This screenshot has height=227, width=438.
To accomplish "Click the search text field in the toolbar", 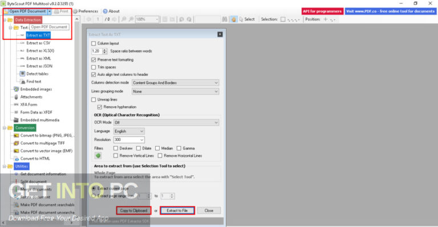I will [207, 19].
